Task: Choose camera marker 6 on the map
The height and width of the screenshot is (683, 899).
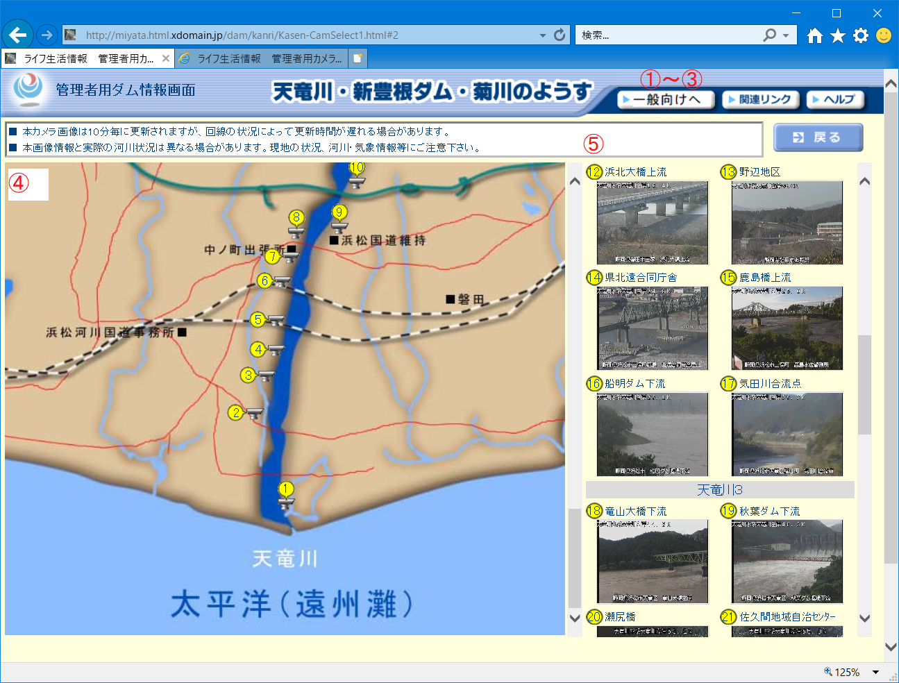Action: pos(264,280)
